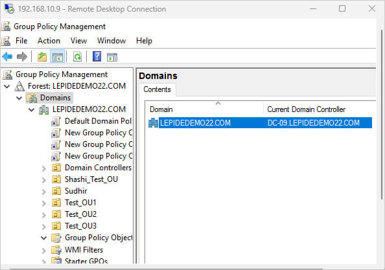Click the Shashi_Test_OU folder icon
This screenshot has width=385, height=270.
pyautogui.click(x=56, y=179)
